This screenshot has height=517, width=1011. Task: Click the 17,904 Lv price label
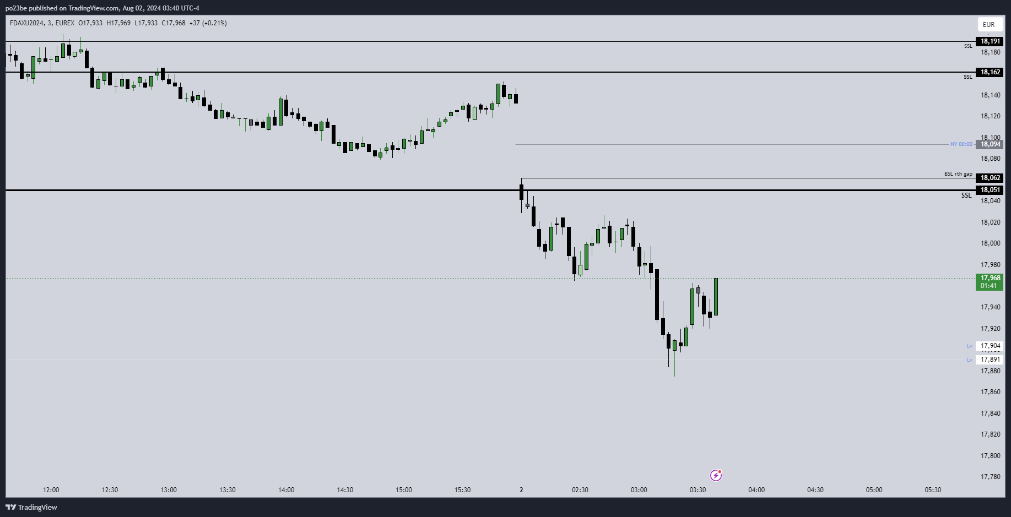[990, 346]
